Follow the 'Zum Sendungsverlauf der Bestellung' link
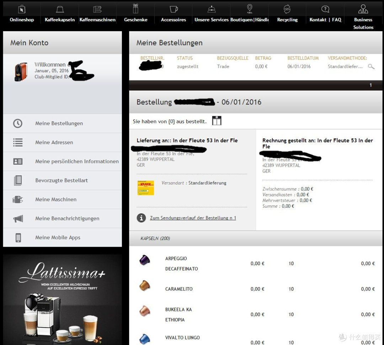This screenshot has width=384, height=345. click(193, 218)
